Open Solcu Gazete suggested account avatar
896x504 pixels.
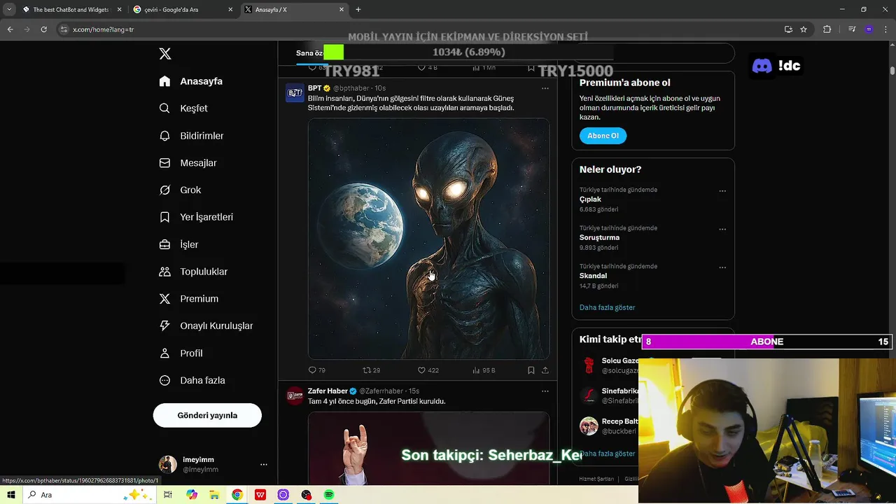pyautogui.click(x=589, y=365)
